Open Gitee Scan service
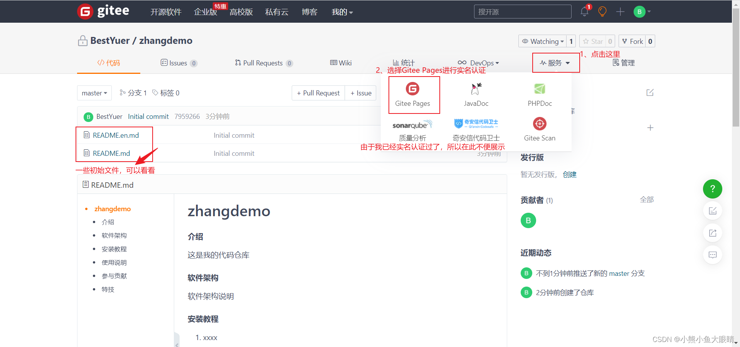The width and height of the screenshot is (740, 347). pos(540,130)
